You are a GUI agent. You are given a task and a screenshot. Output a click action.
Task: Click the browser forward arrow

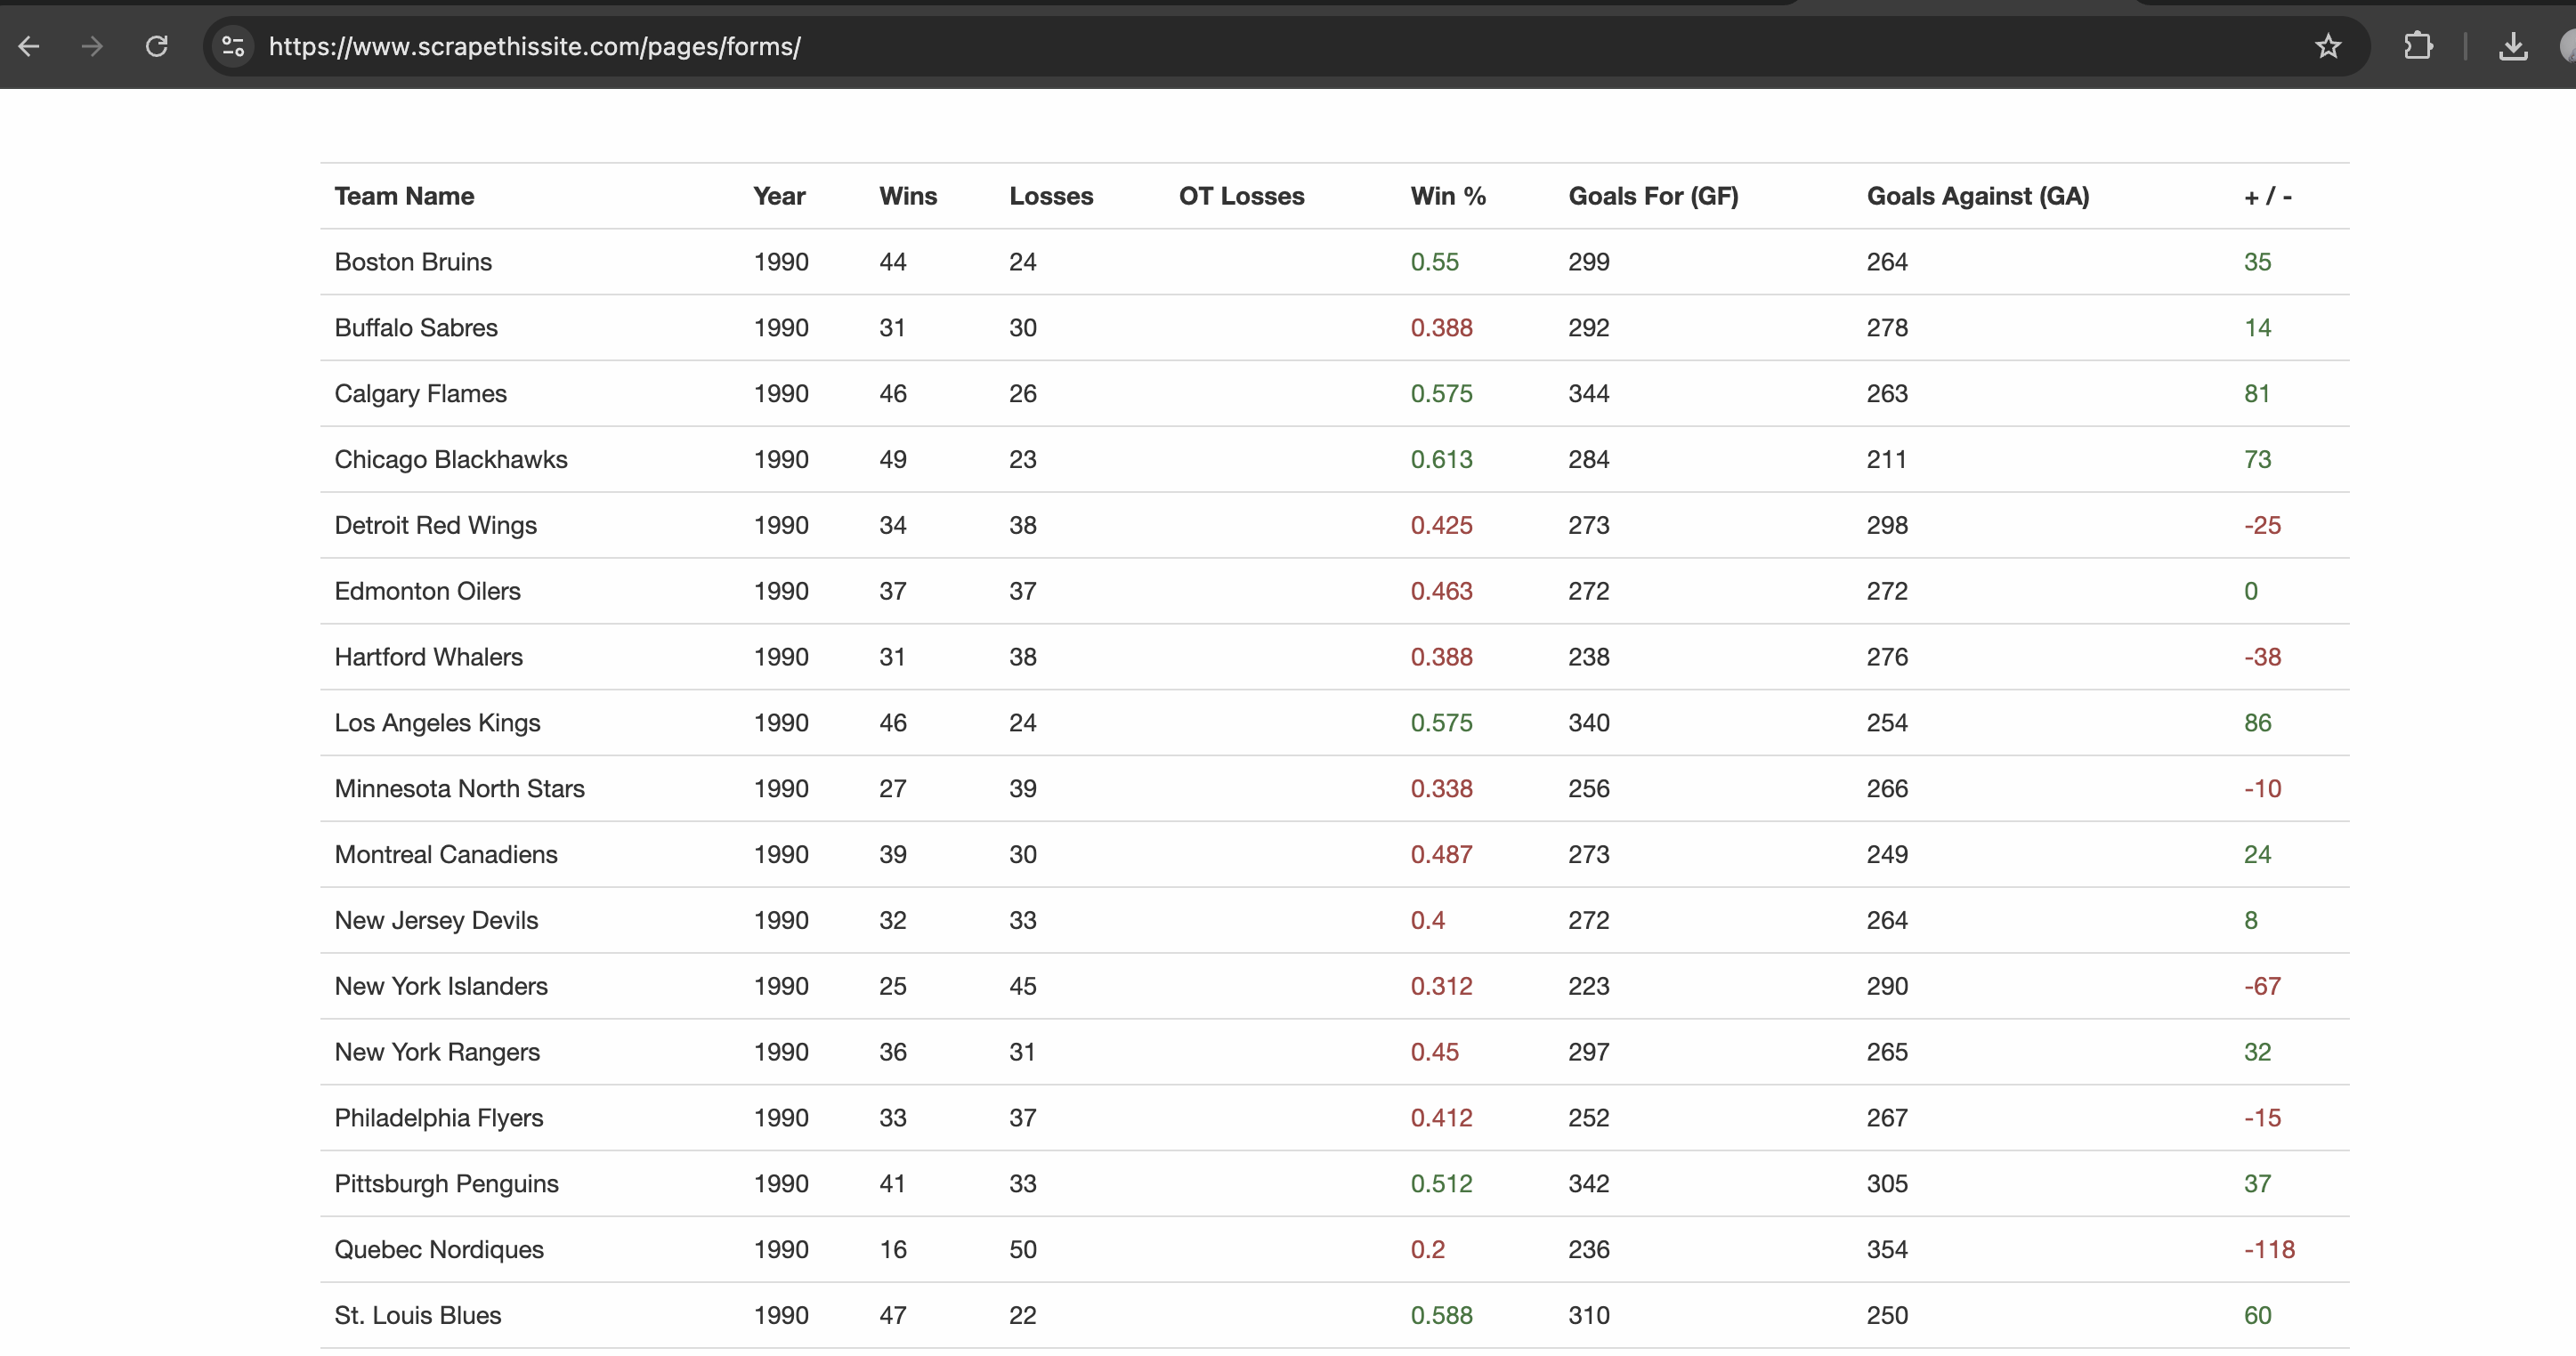click(92, 46)
